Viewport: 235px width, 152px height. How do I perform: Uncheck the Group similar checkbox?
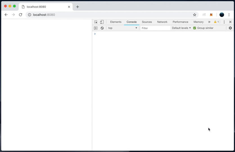pos(195,28)
